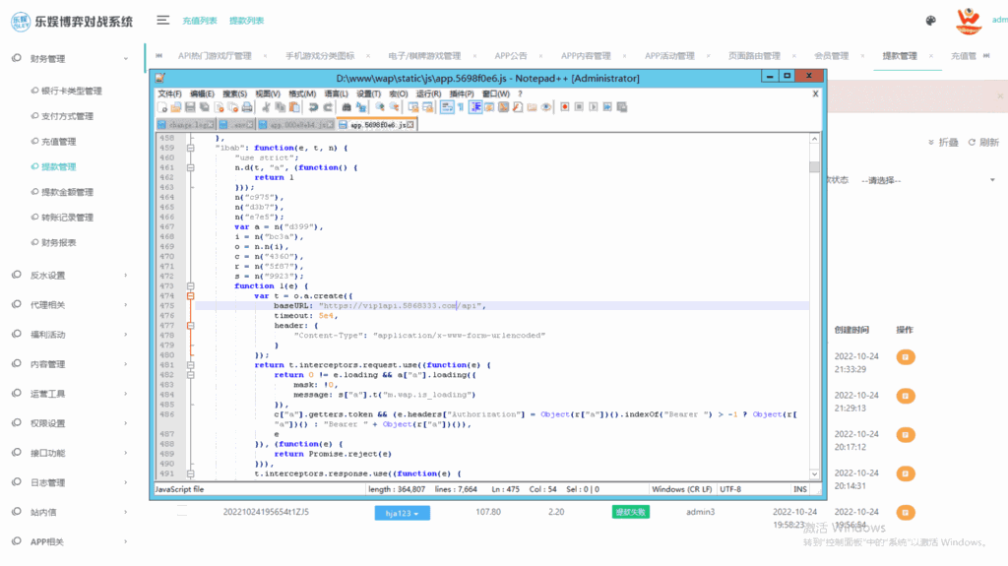Switch to the change.log file tab

click(x=187, y=125)
